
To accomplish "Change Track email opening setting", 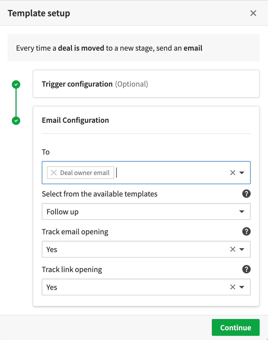I will click(x=146, y=249).
